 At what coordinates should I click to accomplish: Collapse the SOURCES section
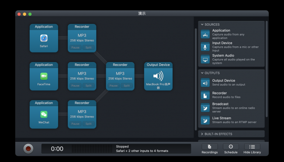pyautogui.click(x=202, y=24)
